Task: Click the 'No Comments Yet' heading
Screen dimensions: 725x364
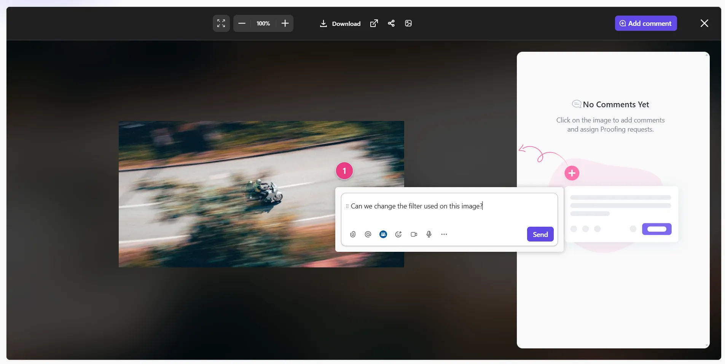Action: click(616, 104)
